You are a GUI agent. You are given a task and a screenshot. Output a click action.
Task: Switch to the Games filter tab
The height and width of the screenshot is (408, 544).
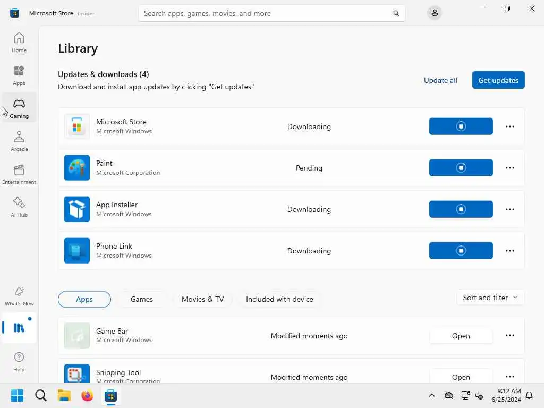(141, 299)
